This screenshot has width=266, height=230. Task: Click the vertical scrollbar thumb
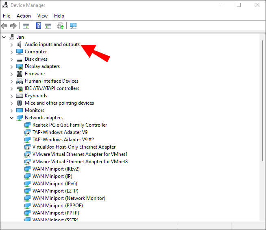[263, 101]
